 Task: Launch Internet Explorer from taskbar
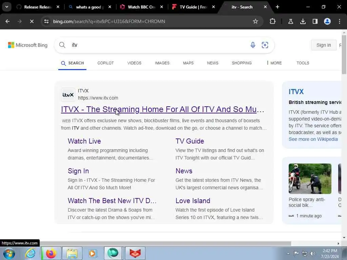(x=30, y=253)
